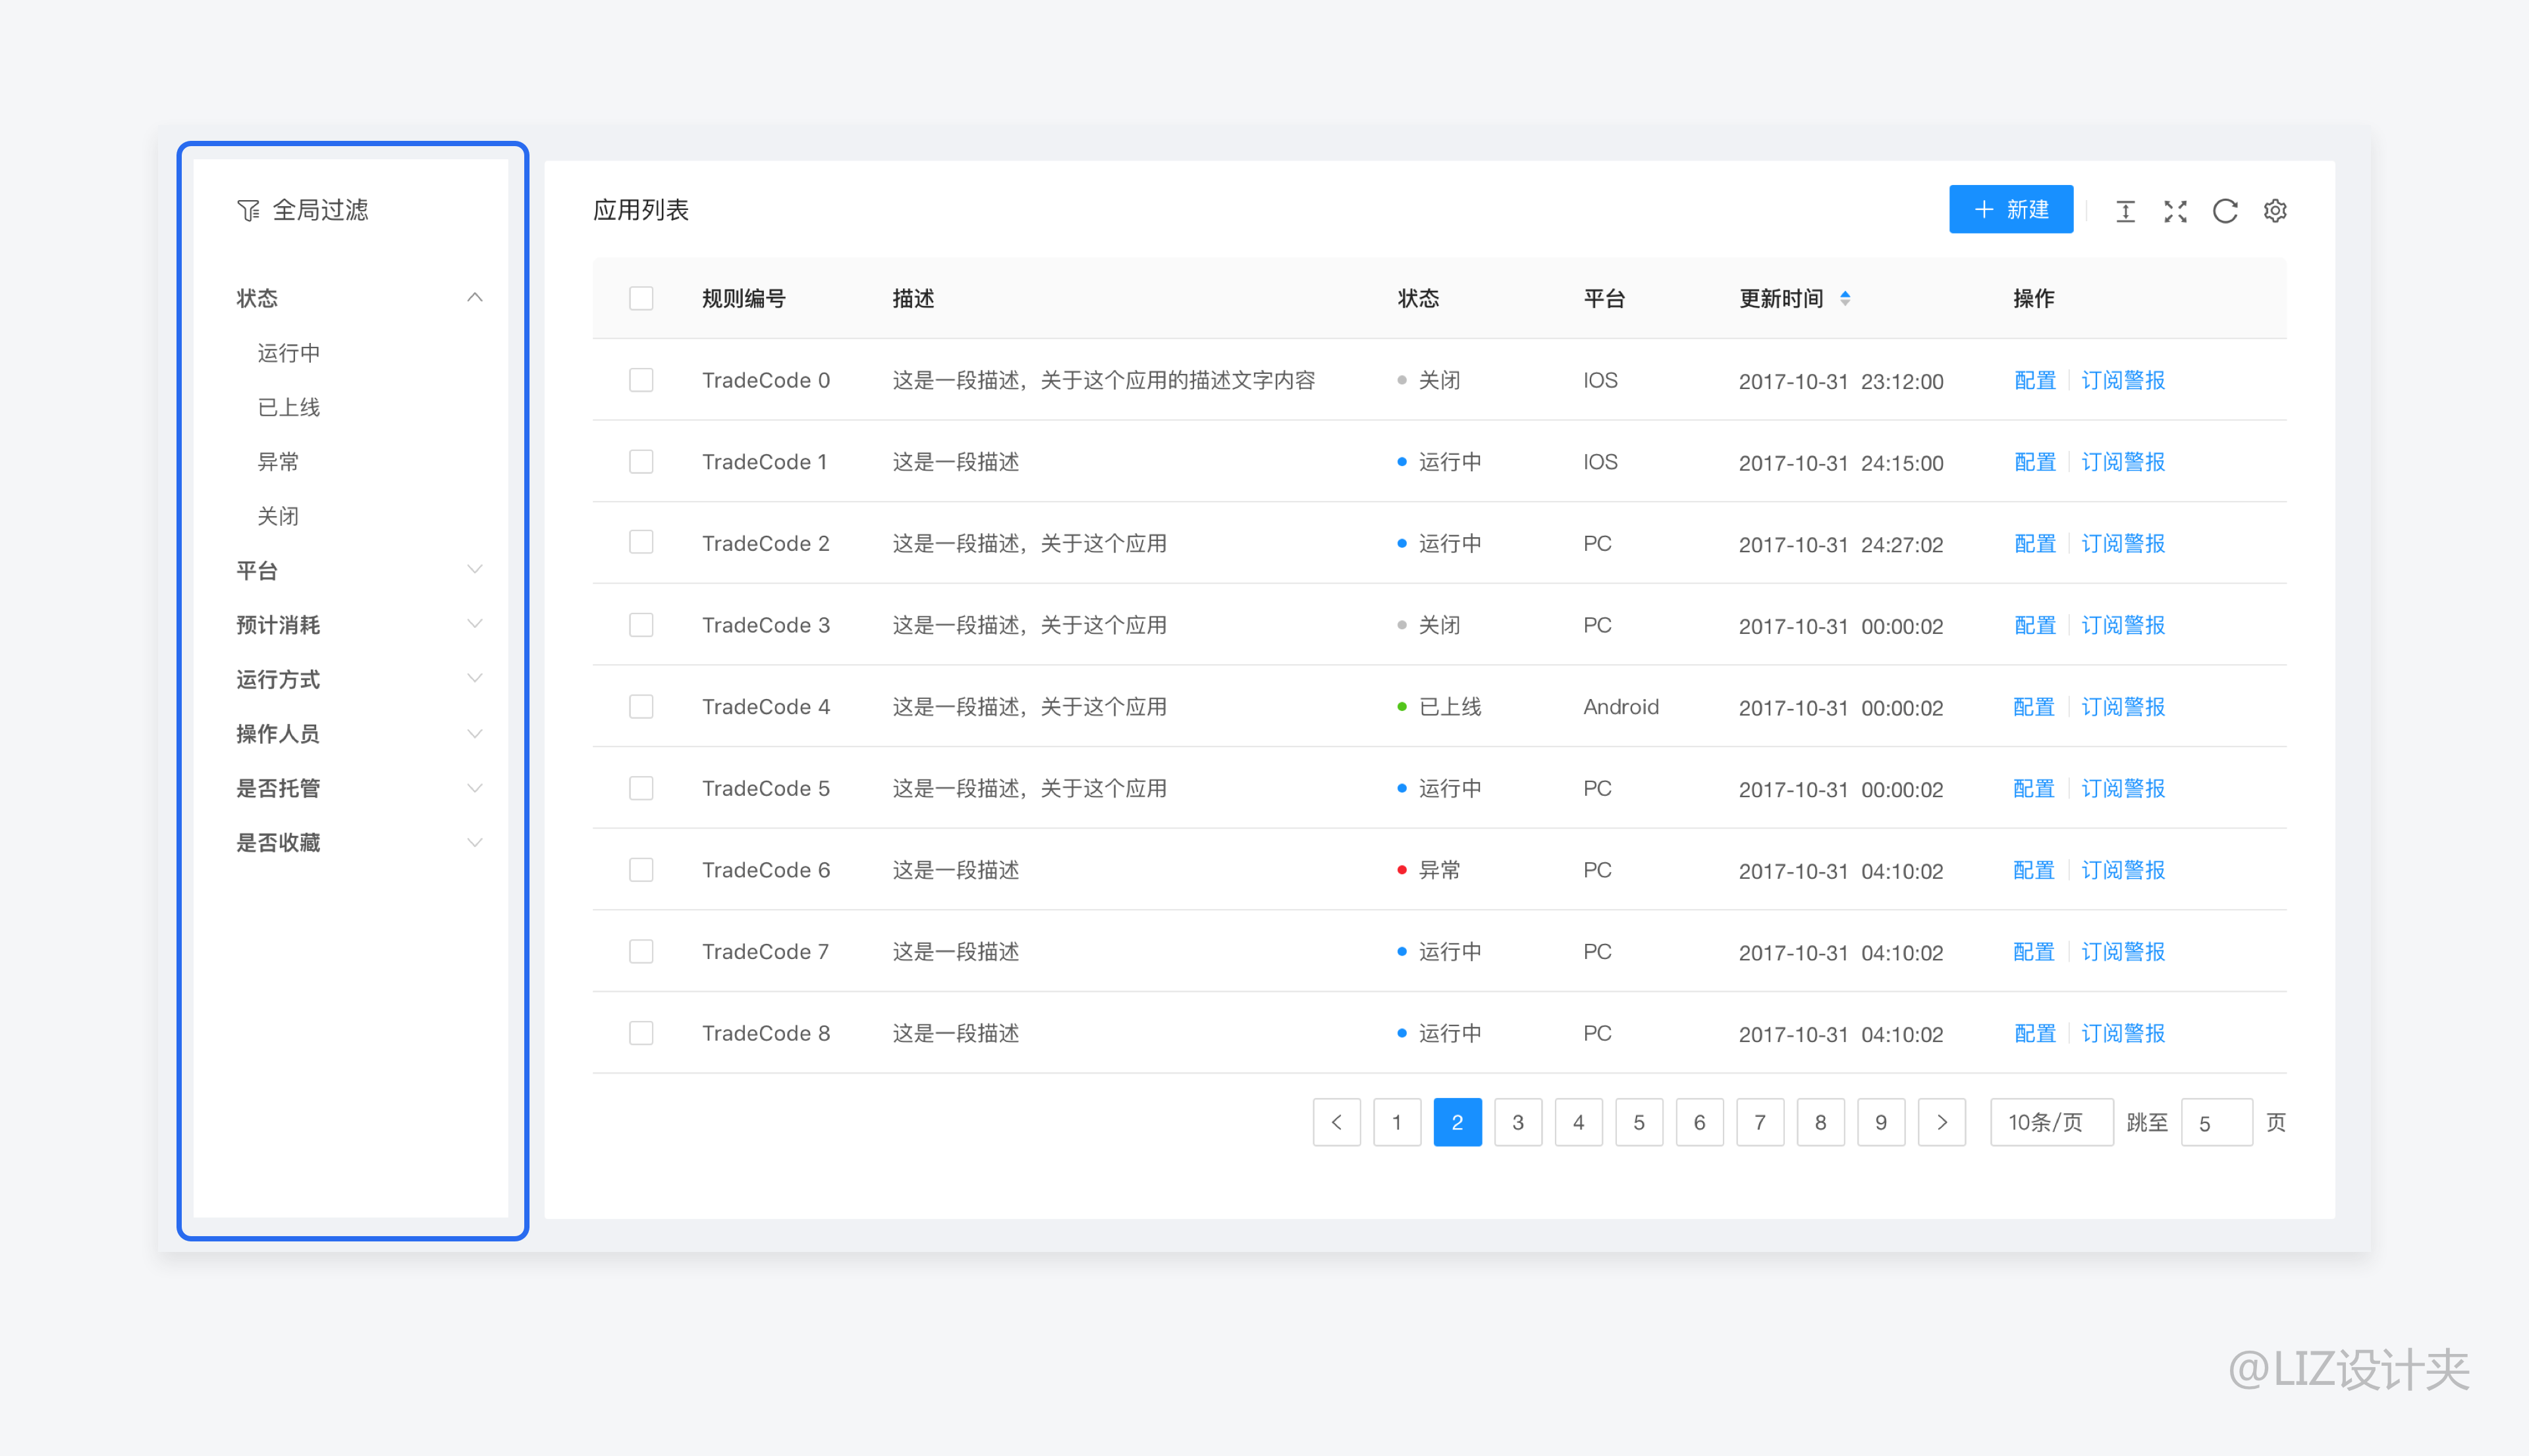2529x1456 pixels.
Task: Check the checkbox for TradeCode 0 row
Action: pos(641,380)
